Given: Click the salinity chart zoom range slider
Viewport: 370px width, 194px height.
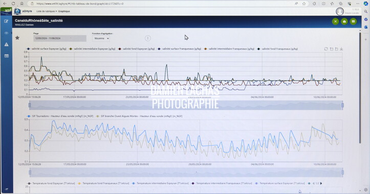Looking at the screenshot, I should point(186,105).
